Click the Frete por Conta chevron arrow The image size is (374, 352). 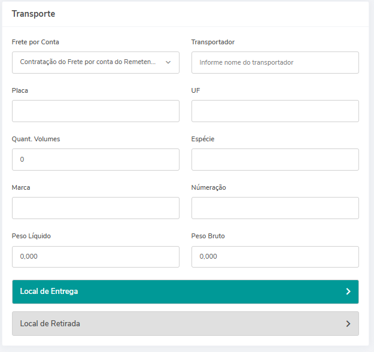[168, 62]
